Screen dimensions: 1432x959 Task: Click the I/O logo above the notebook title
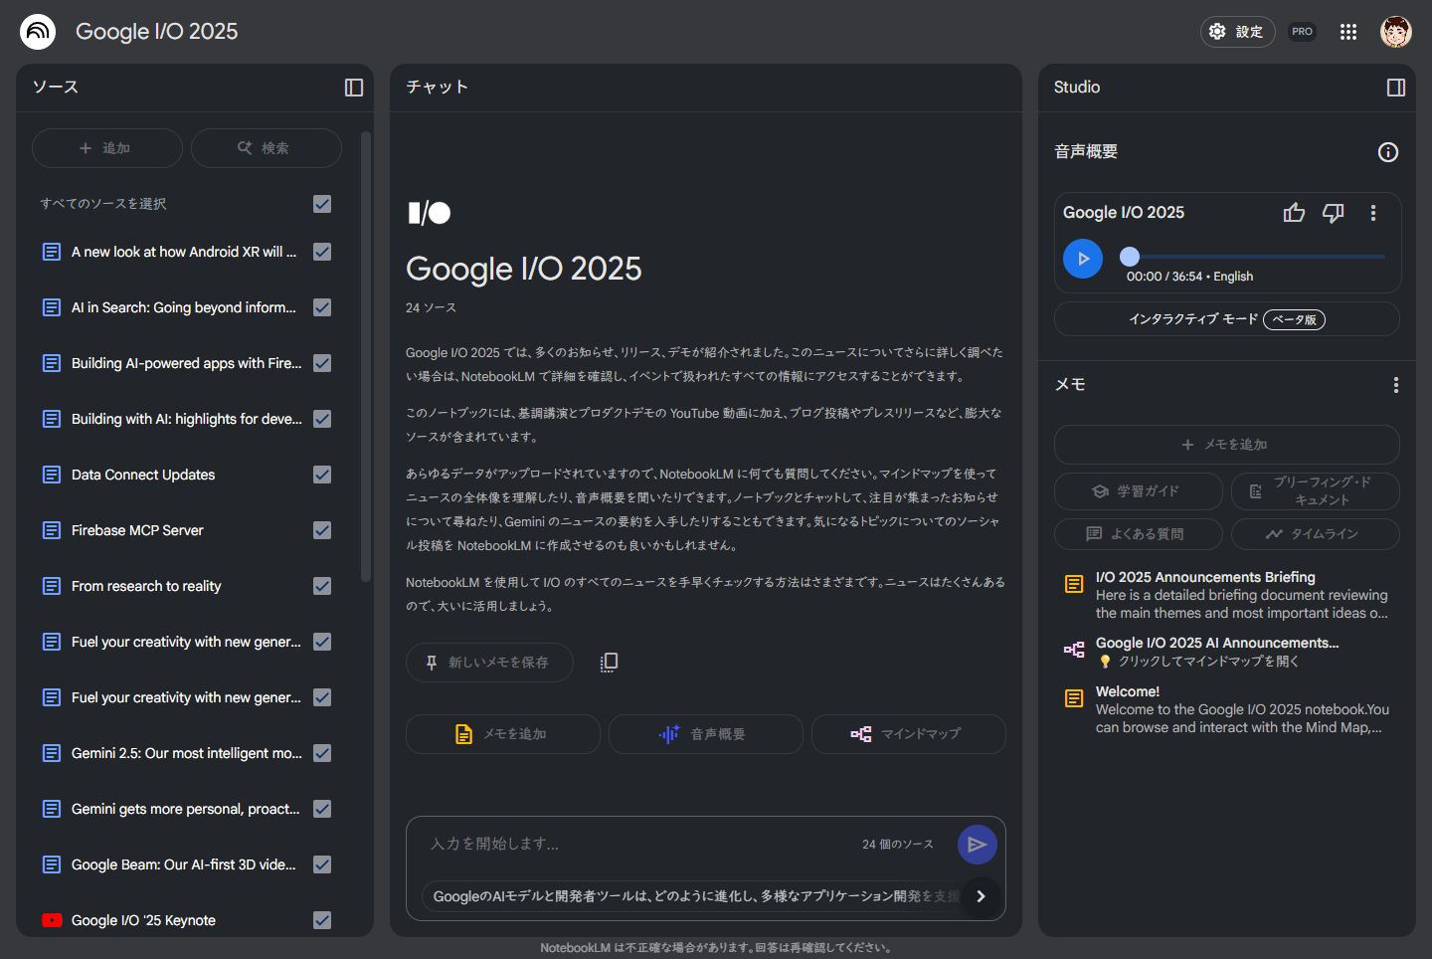pos(429,213)
